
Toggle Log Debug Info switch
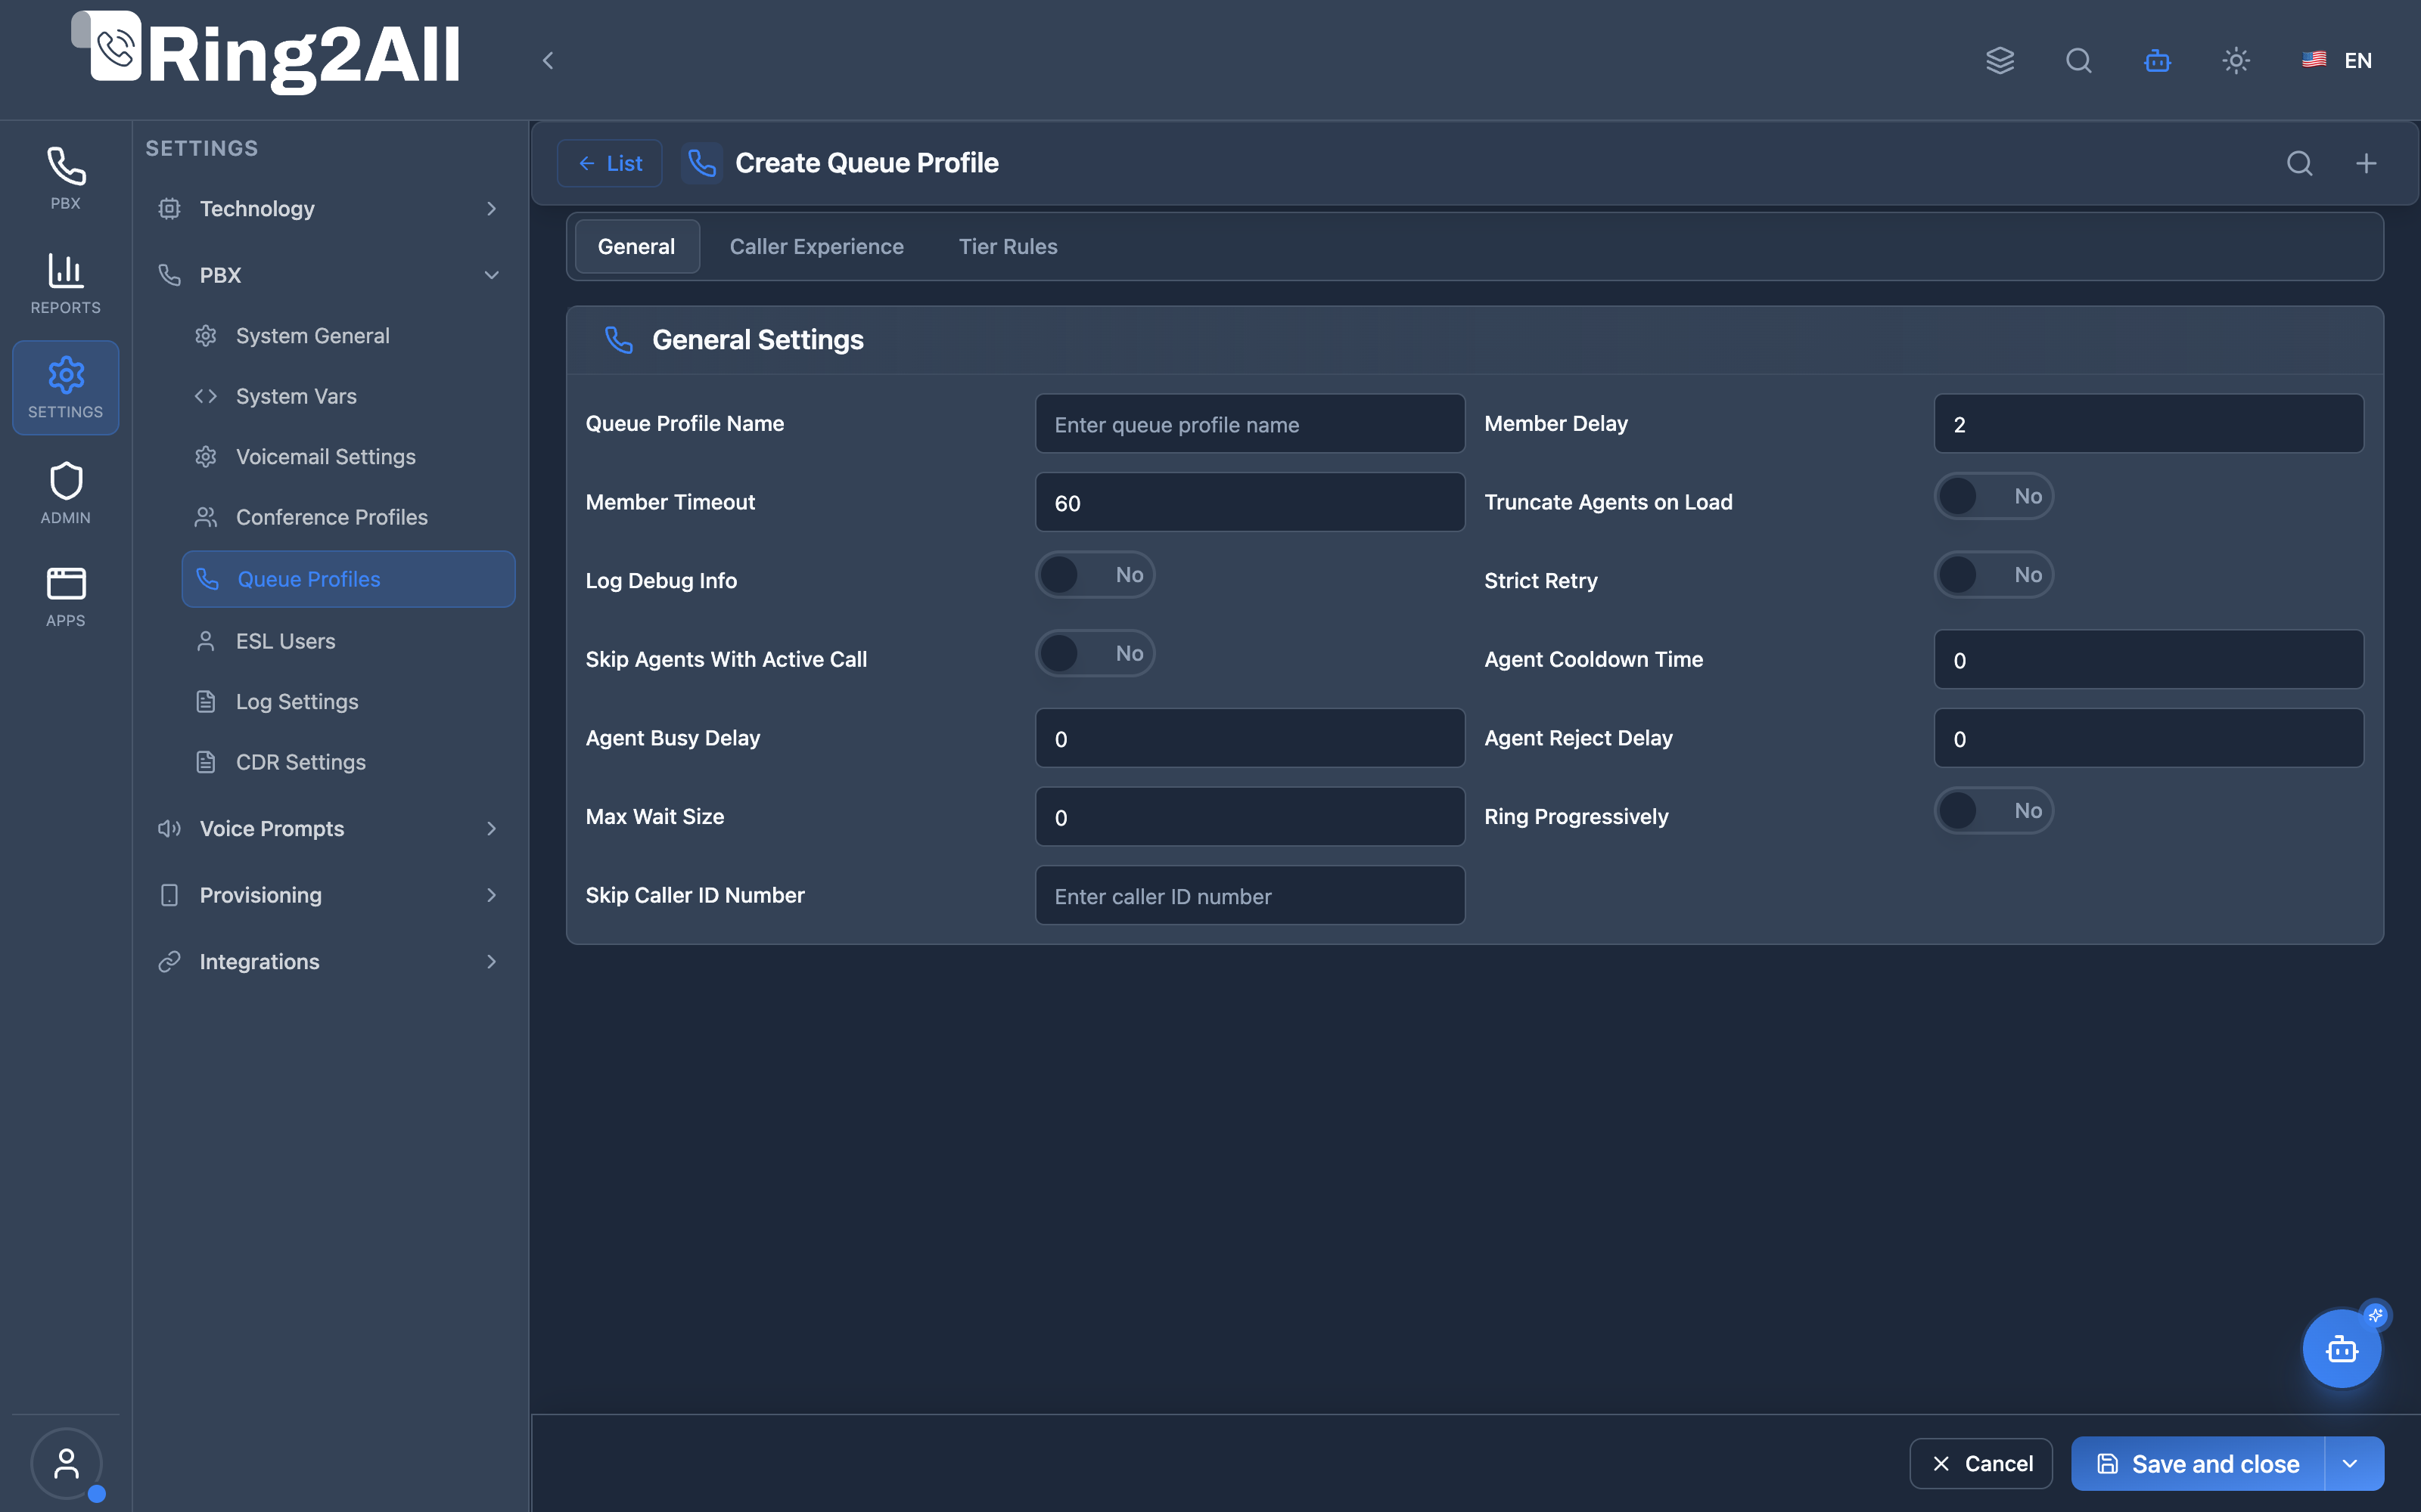(1096, 575)
